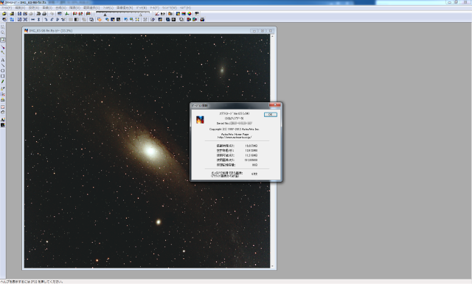472x284 pixels.
Task: Click the bottom color palette icon in left toolbox
Action: [3, 124]
